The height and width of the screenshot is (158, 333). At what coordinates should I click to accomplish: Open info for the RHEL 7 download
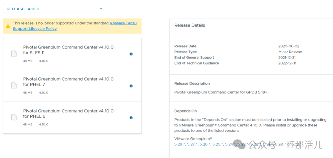click(131, 86)
